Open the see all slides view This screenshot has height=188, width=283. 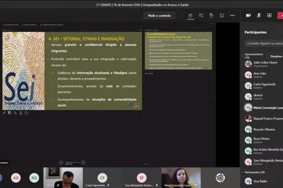point(9,112)
